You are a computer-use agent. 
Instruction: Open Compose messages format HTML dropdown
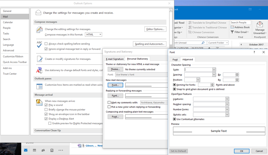[93, 35]
